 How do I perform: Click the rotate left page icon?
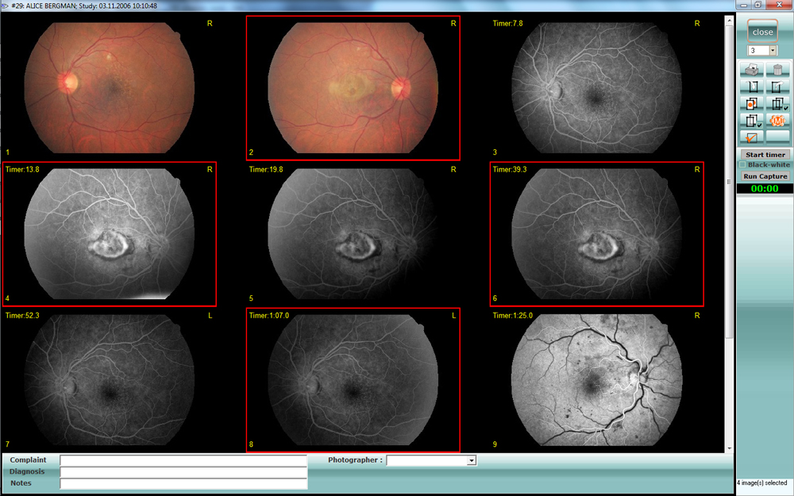tap(751, 87)
